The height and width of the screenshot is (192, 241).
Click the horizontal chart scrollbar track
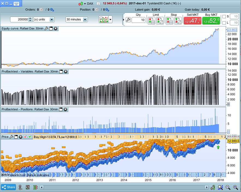pyautogui.click(x=123, y=187)
